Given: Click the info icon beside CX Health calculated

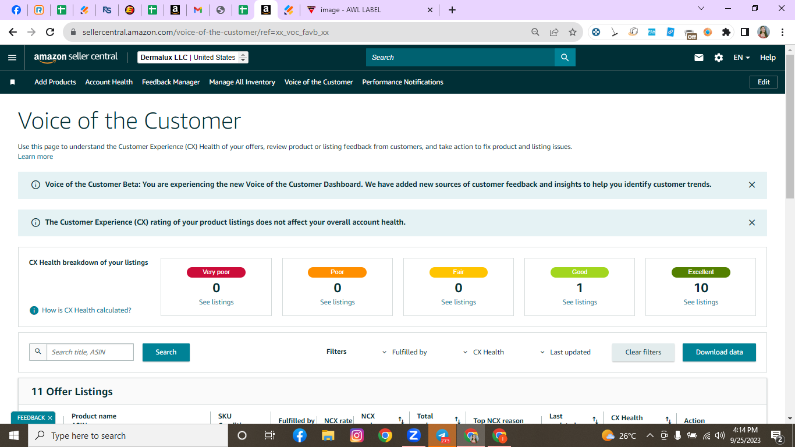Looking at the screenshot, I should pos(34,310).
